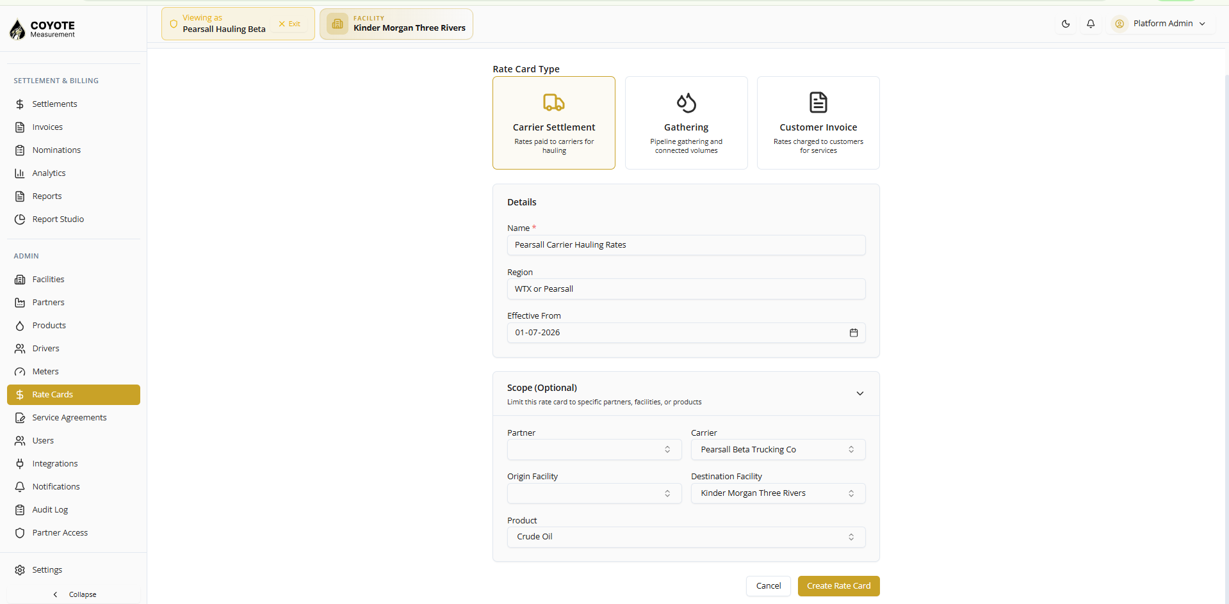Click the Facility building icon in header
Screen dimensions: 1229x604
click(x=338, y=24)
